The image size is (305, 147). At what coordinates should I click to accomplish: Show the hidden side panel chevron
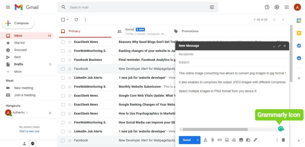point(299,141)
